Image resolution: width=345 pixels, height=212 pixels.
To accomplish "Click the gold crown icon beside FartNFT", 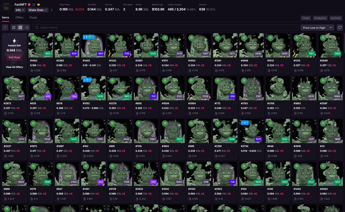I will (x=39, y=5).
